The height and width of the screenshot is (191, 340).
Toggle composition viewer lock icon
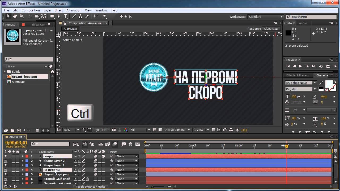pyautogui.click(x=64, y=23)
